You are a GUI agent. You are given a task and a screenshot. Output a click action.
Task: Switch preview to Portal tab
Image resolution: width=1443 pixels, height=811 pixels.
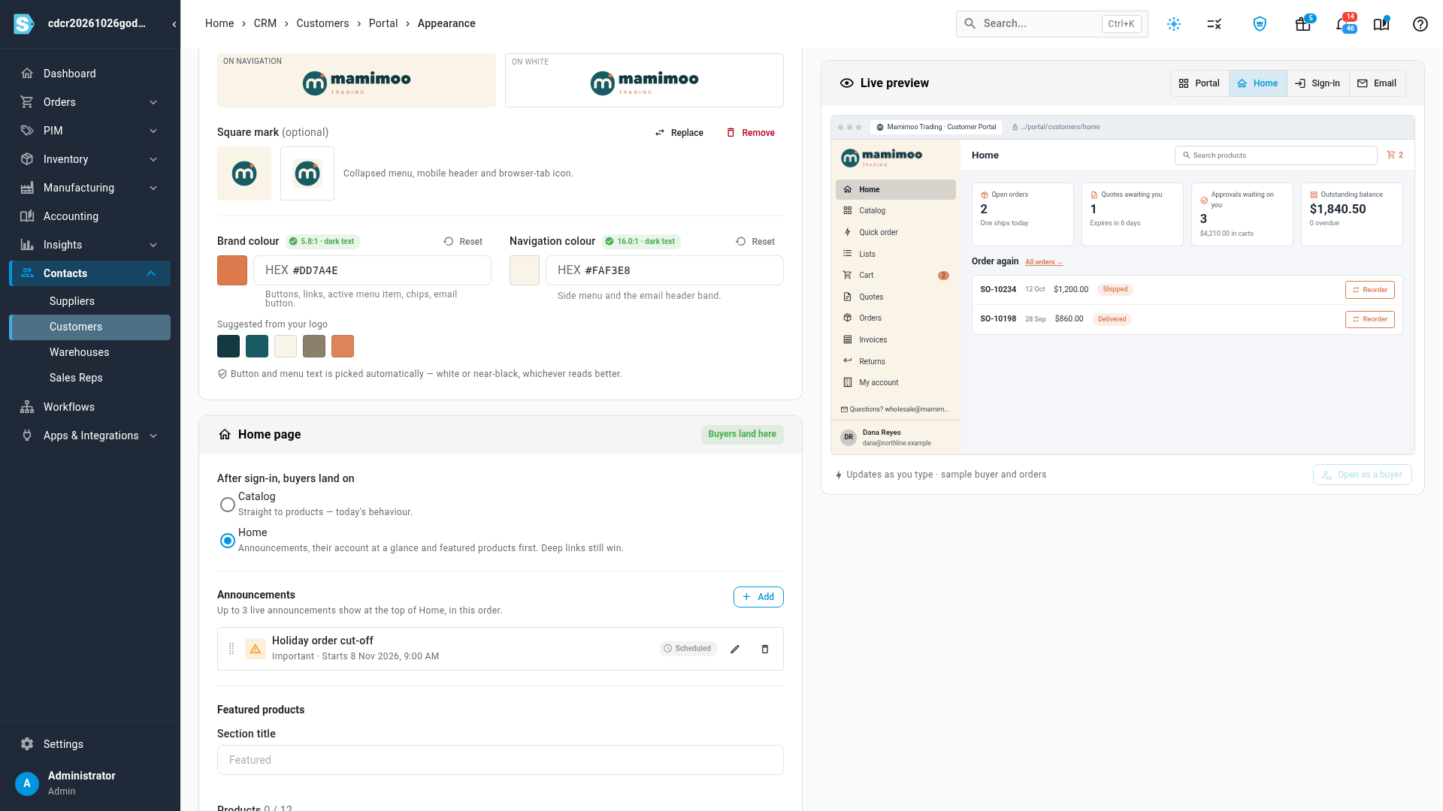point(1199,83)
